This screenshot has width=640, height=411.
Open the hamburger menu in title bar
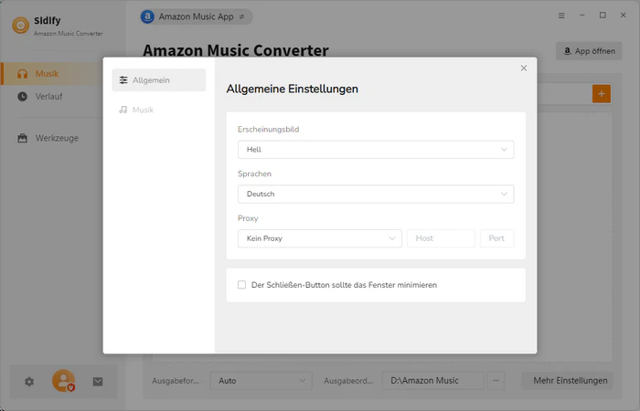click(x=561, y=16)
